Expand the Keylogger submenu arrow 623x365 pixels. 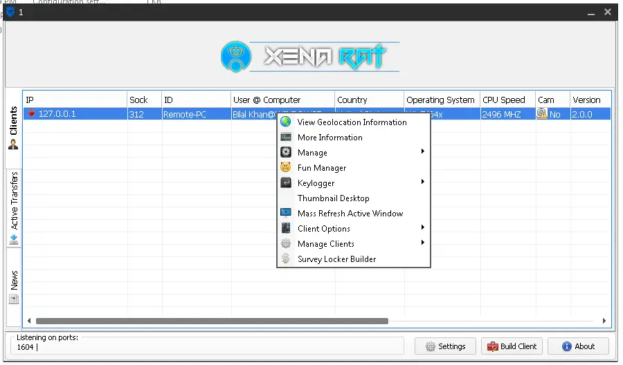[x=422, y=182]
